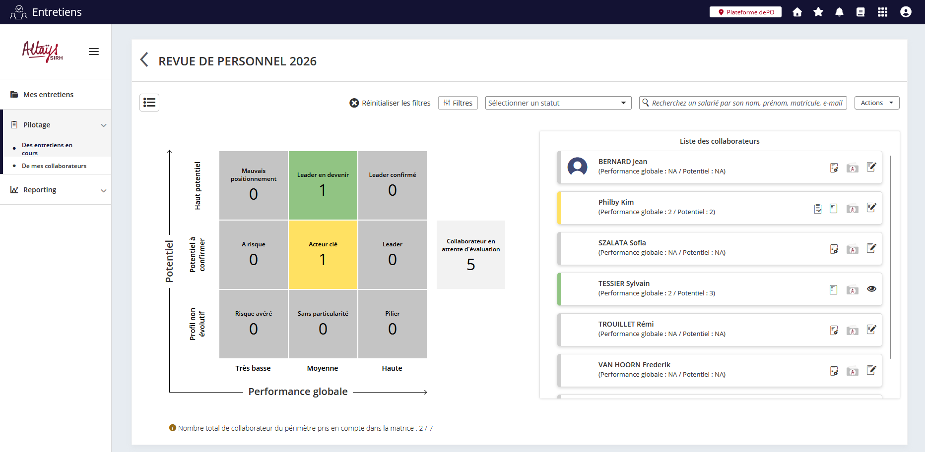View TESSIER Sylvain's evaluation via eye icon
The height and width of the screenshot is (452, 925).
871,289
